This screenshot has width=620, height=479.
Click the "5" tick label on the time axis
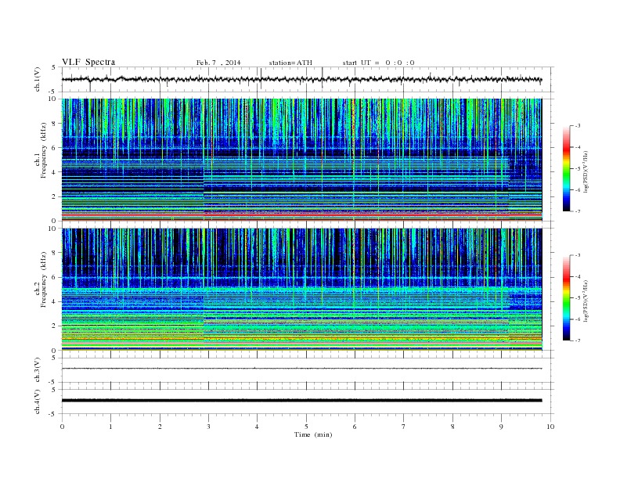306,427
